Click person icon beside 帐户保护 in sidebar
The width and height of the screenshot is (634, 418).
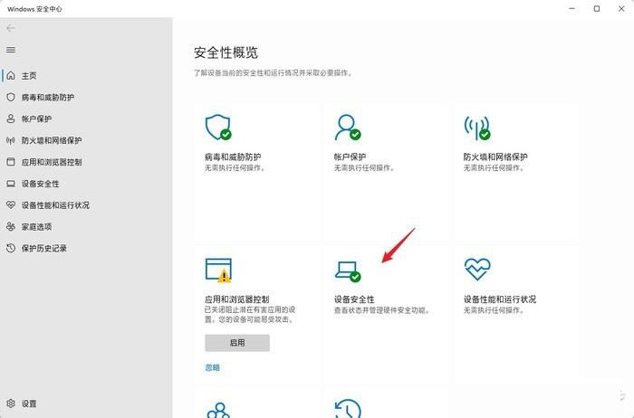click(x=11, y=119)
